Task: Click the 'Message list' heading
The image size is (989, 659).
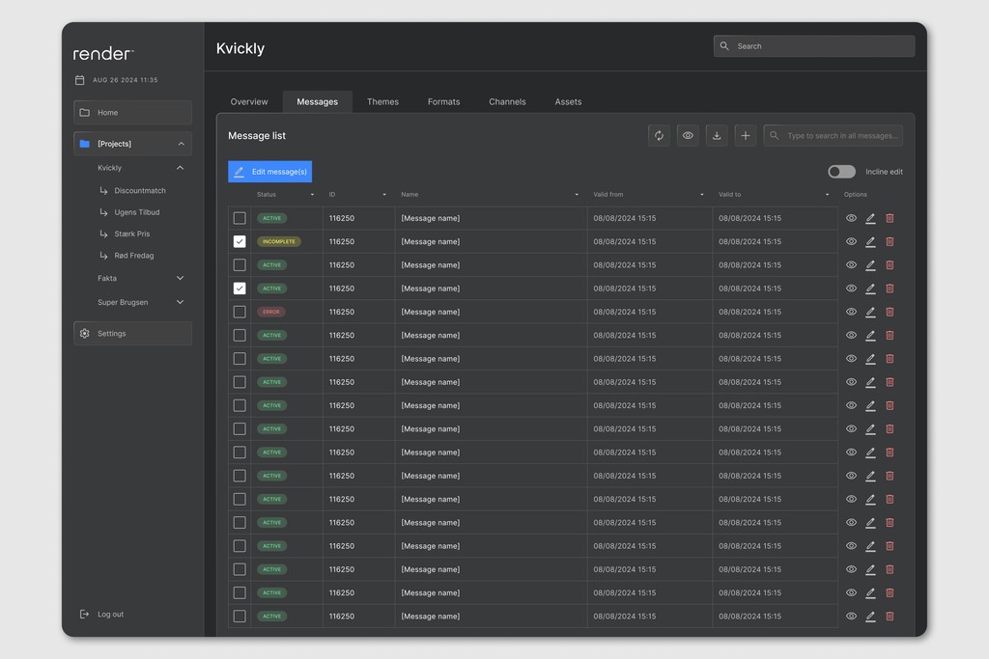Action: [257, 135]
